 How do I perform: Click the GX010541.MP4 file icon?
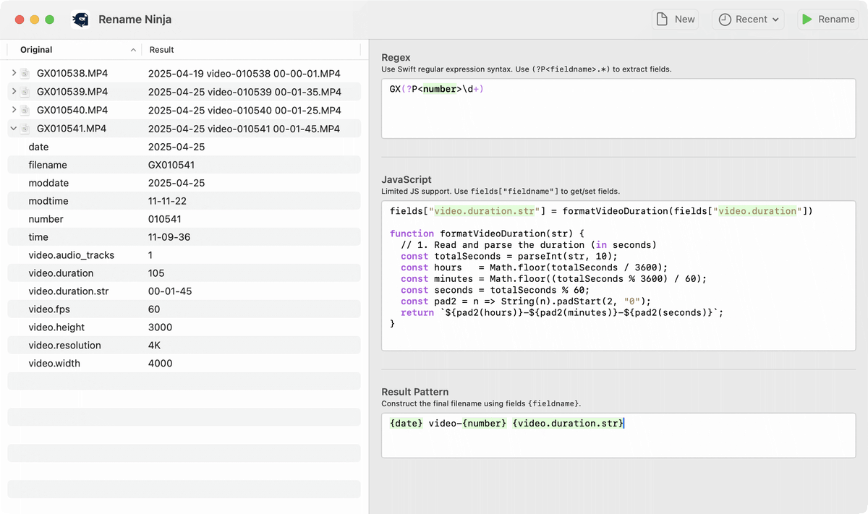tap(25, 129)
